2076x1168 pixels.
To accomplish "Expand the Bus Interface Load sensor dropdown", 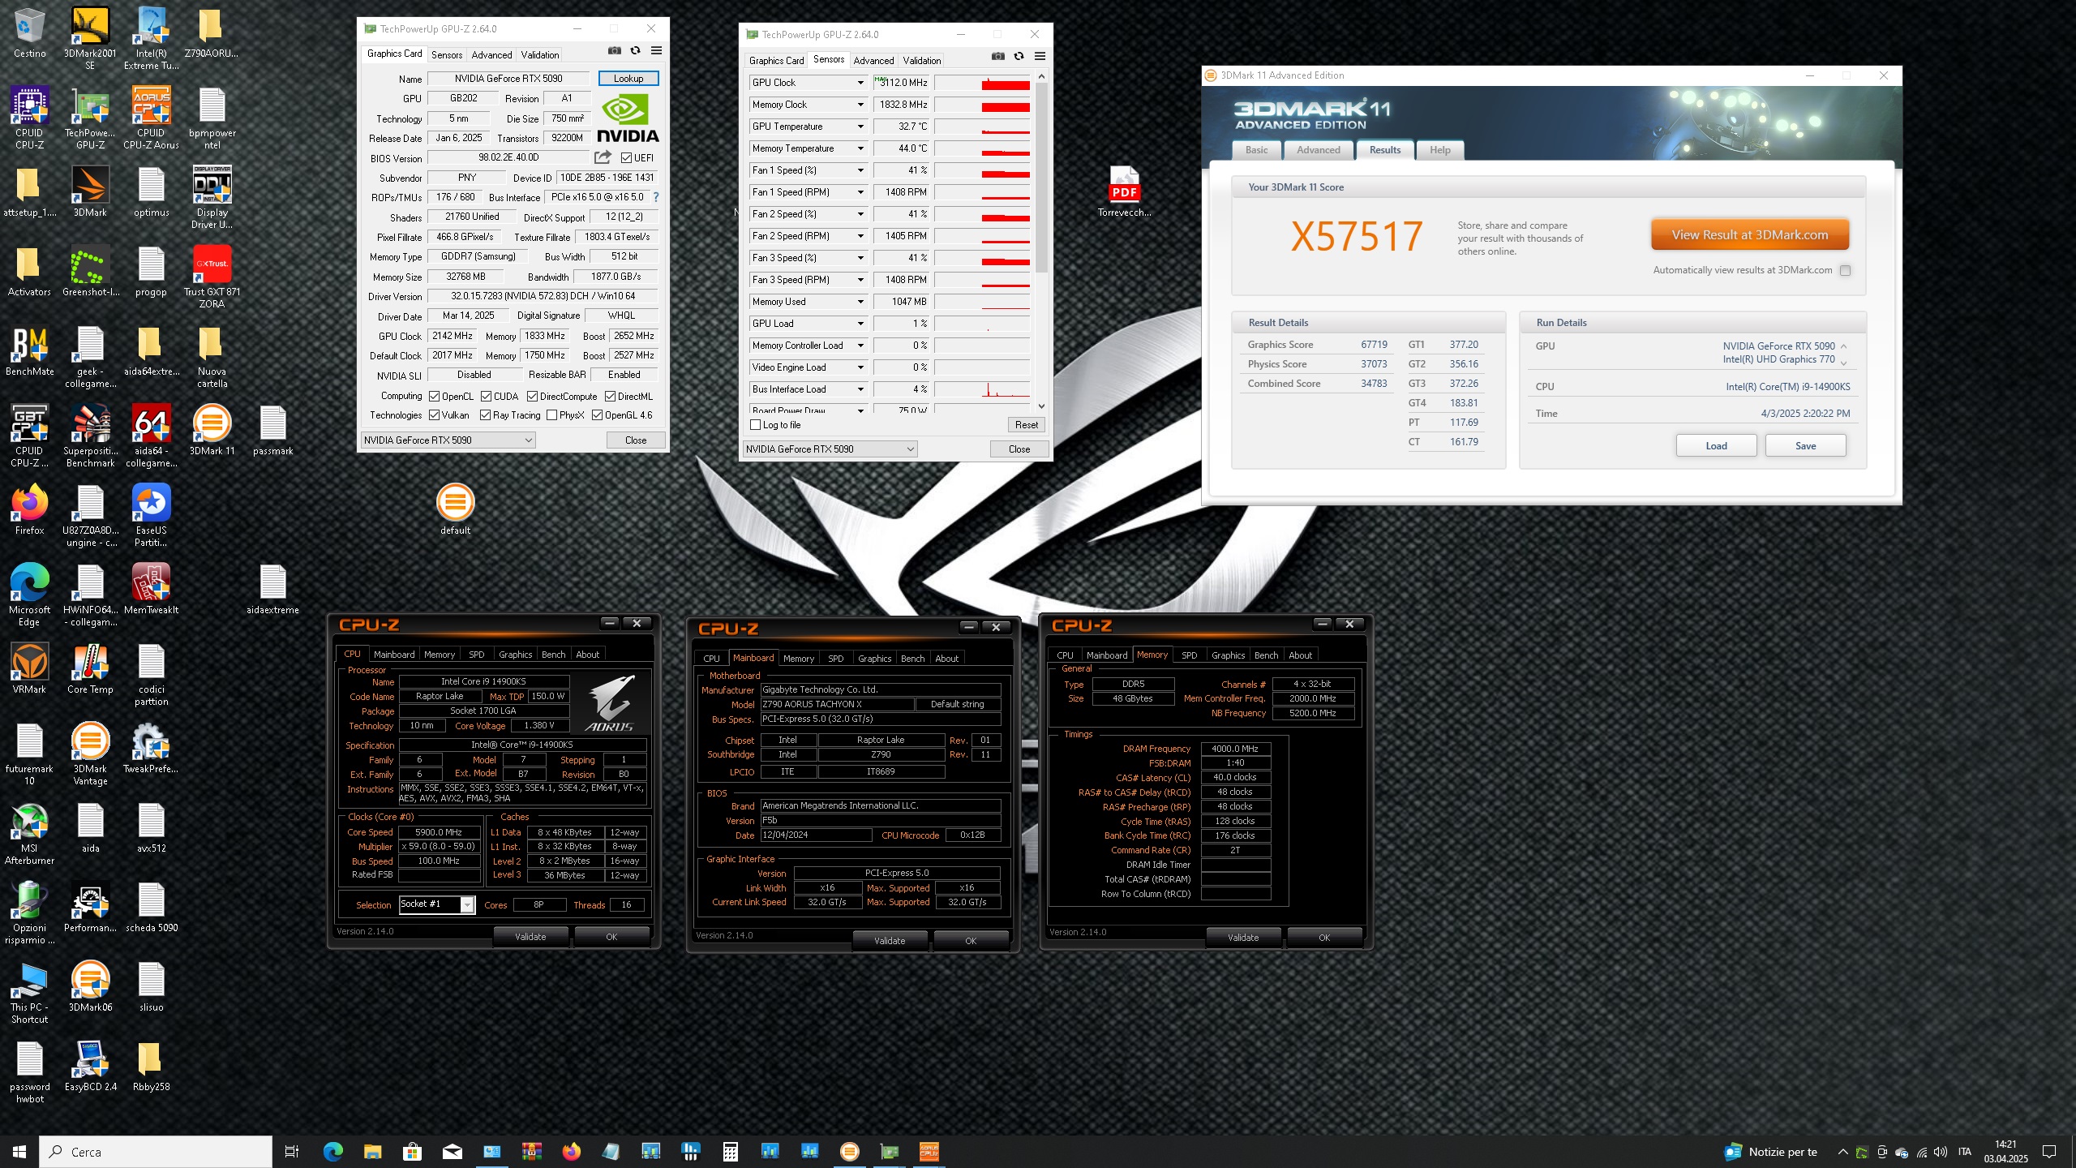I will coord(860,389).
